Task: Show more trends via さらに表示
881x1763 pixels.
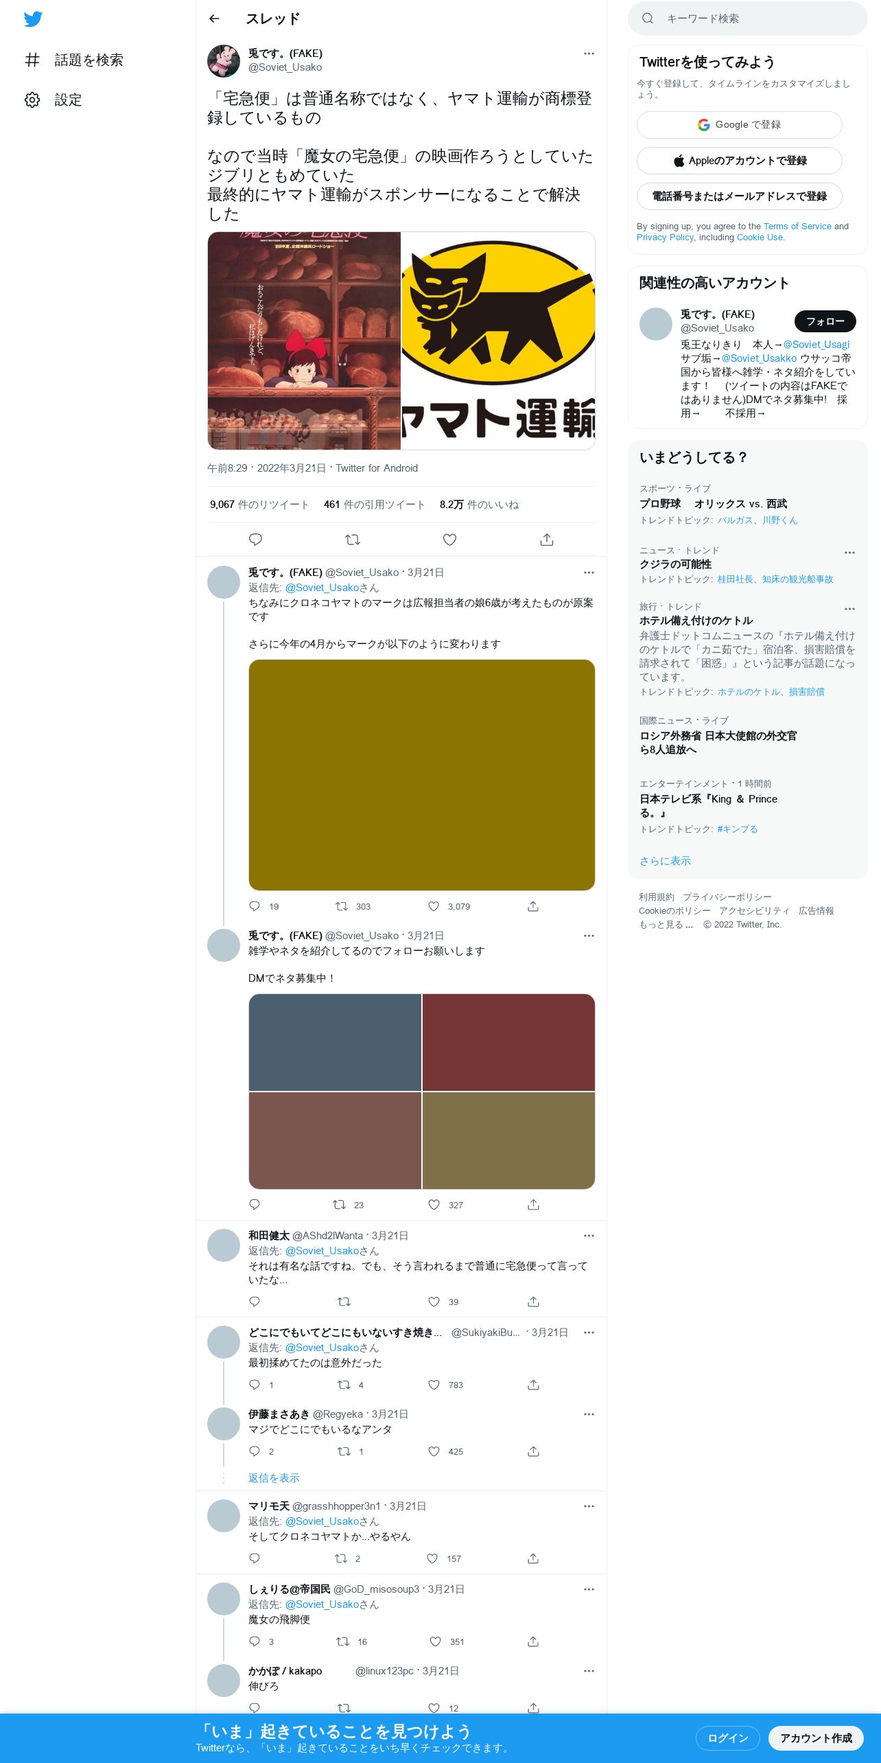Action: pyautogui.click(x=665, y=860)
